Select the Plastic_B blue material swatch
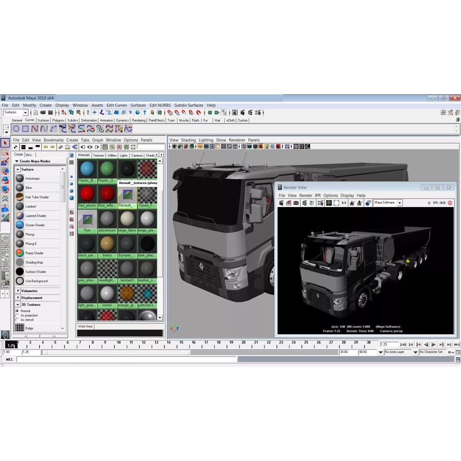The image size is (461, 461). point(88,172)
